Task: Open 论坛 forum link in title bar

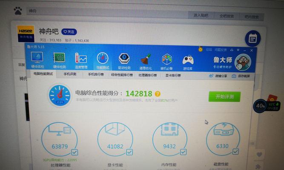Action: coord(209,49)
